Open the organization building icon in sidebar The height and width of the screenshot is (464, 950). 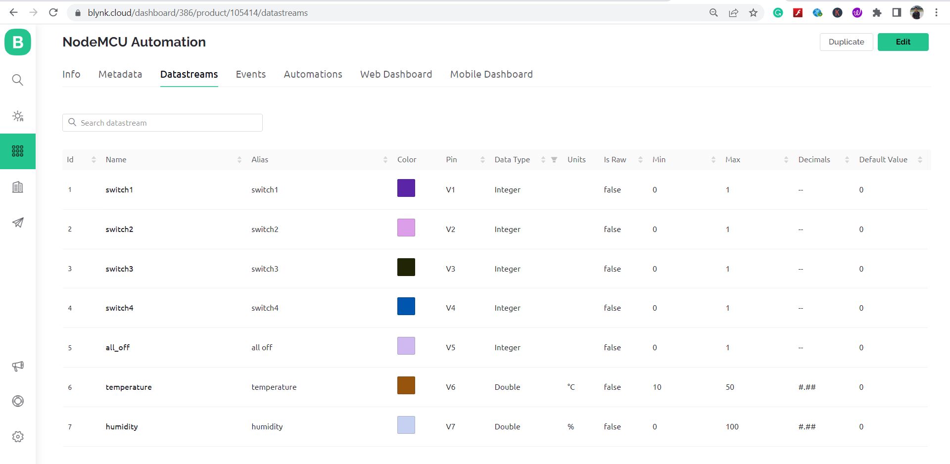pos(18,187)
